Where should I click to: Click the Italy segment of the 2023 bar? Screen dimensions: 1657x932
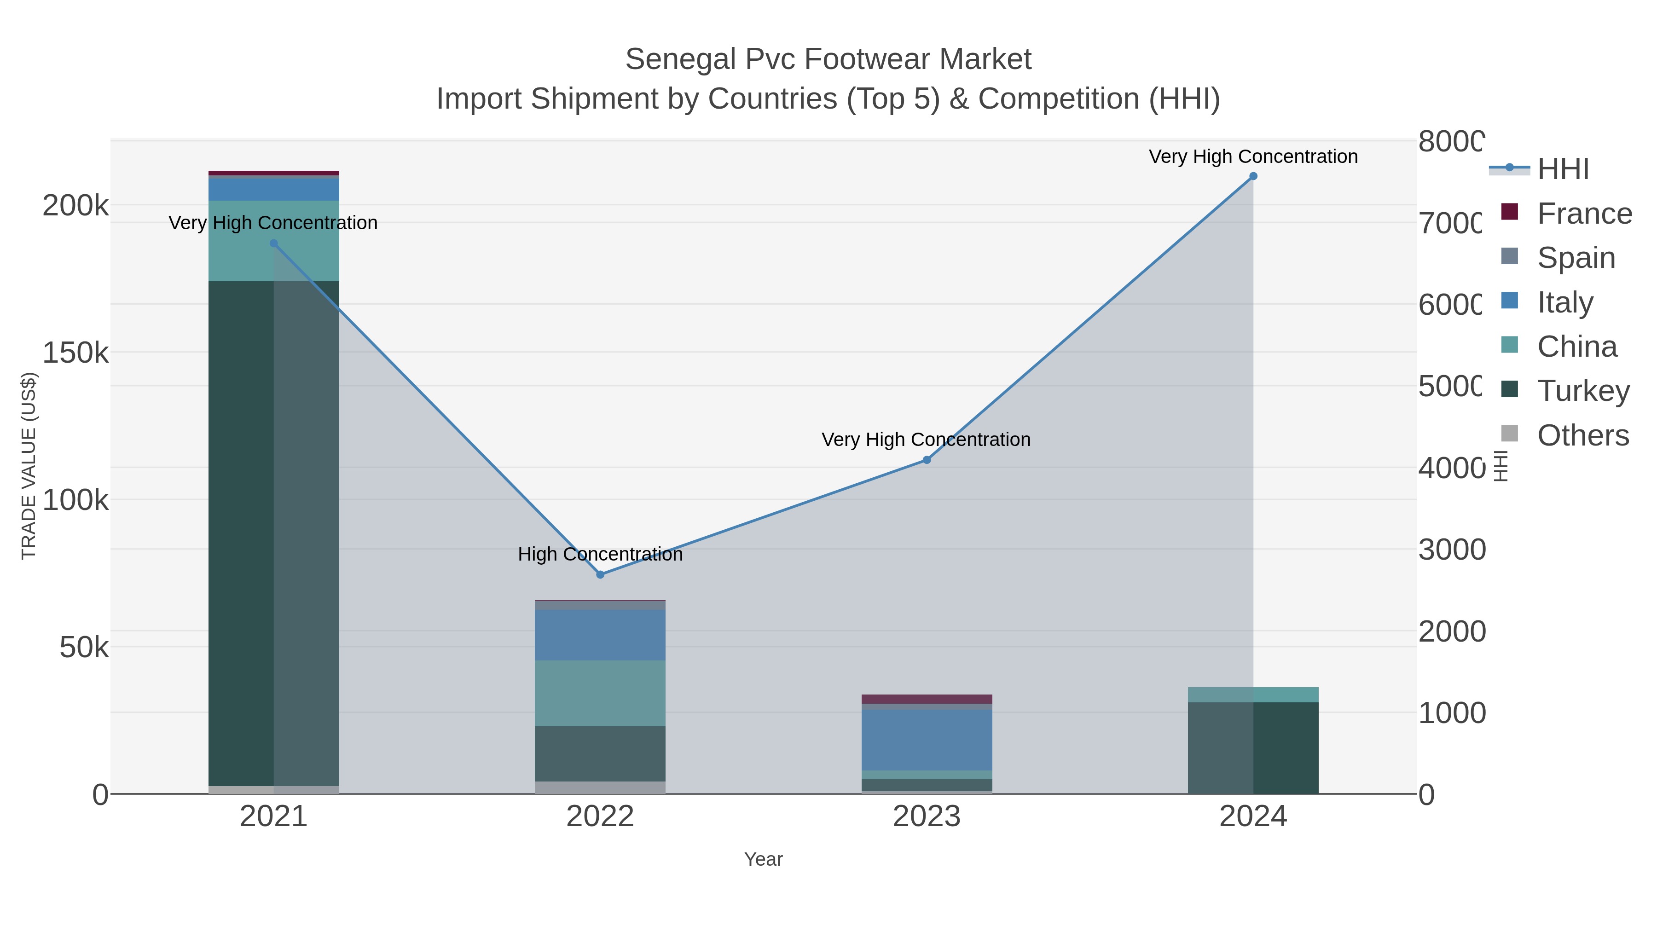(927, 740)
